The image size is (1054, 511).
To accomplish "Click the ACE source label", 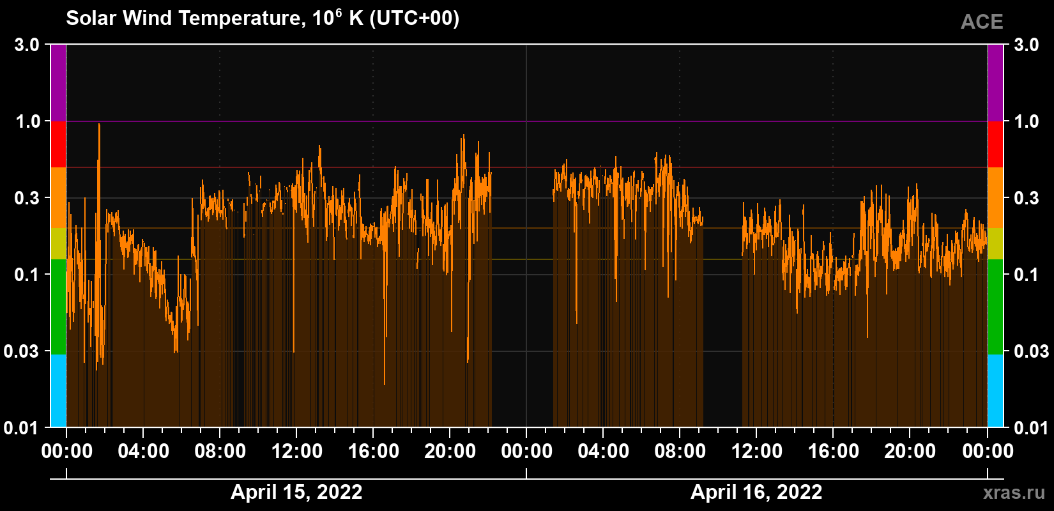I will tap(982, 22).
